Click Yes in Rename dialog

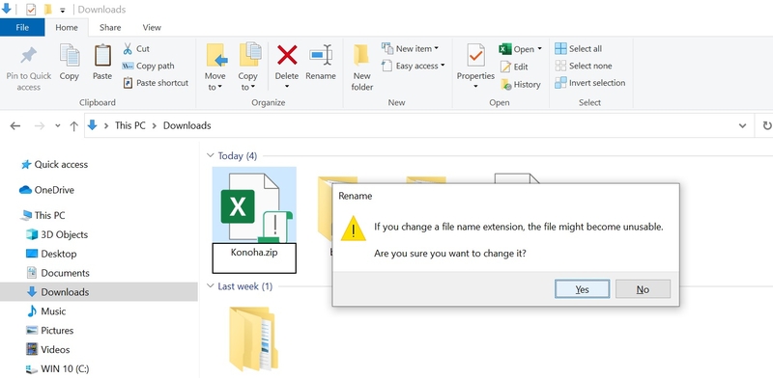click(x=582, y=289)
